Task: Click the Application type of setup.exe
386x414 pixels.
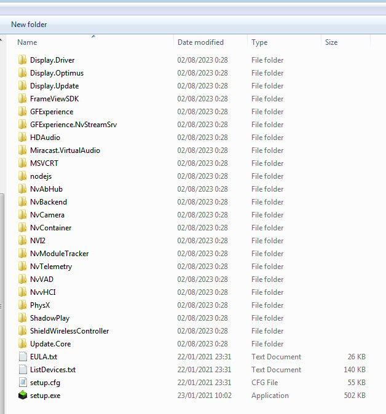Action: pyautogui.click(x=270, y=396)
